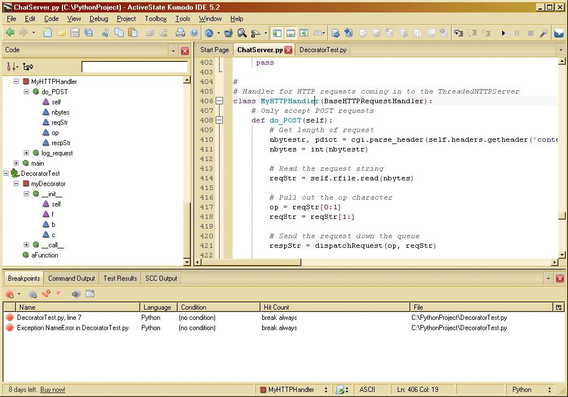Image resolution: width=568 pixels, height=397 pixels.
Task: Click the New Breakpoint icon
Action: click(x=10, y=294)
